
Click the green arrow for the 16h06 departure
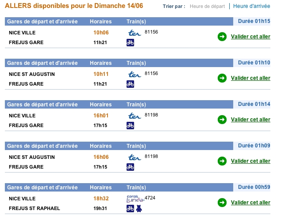click(x=222, y=161)
